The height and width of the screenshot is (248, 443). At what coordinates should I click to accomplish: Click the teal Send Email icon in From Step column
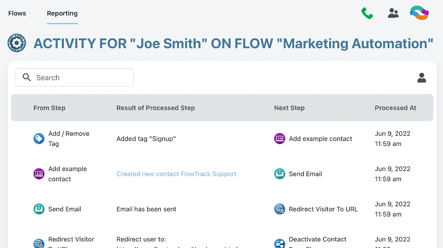(39, 209)
